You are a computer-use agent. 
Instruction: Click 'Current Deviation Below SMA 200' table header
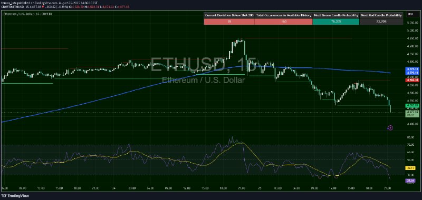tap(229, 15)
